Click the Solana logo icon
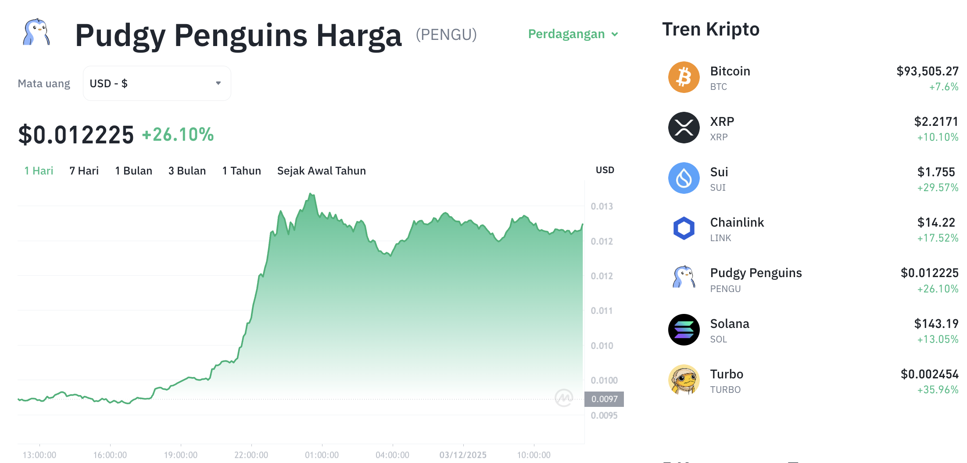 coord(683,330)
